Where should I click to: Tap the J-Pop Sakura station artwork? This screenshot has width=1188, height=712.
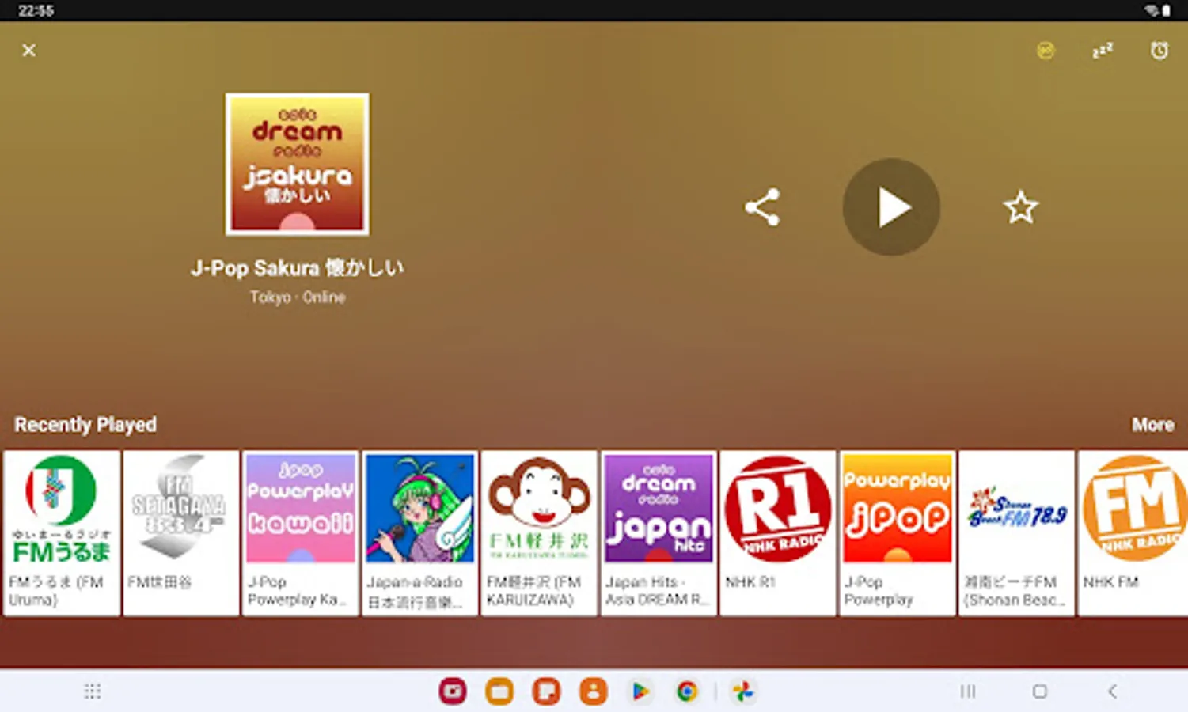point(297,164)
